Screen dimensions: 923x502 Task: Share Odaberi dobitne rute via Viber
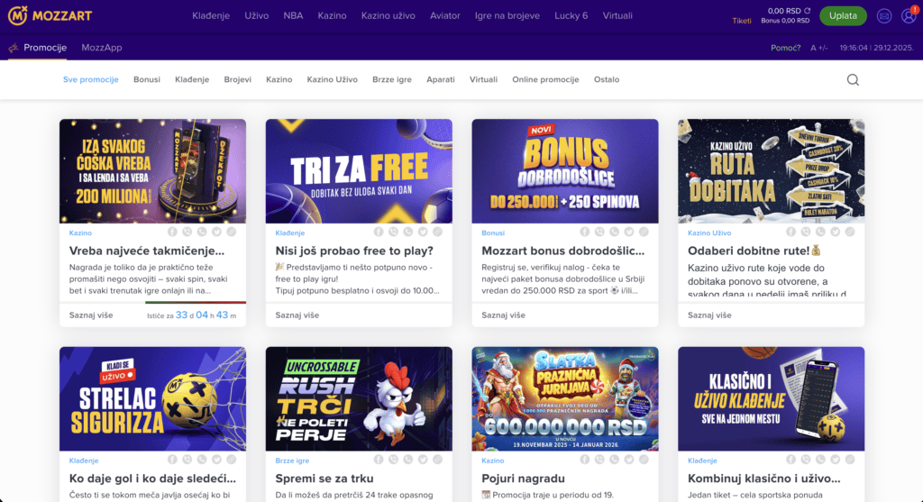(x=806, y=232)
